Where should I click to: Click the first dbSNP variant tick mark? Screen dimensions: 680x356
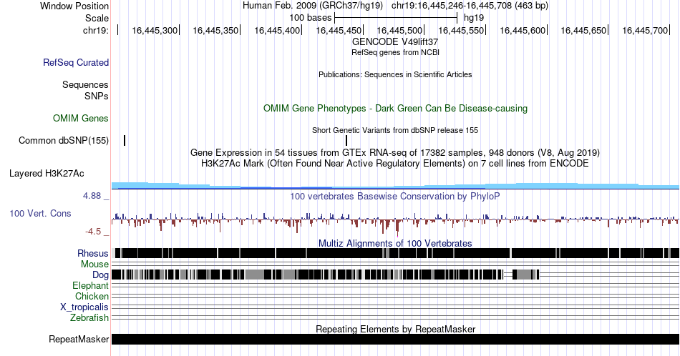pos(125,140)
